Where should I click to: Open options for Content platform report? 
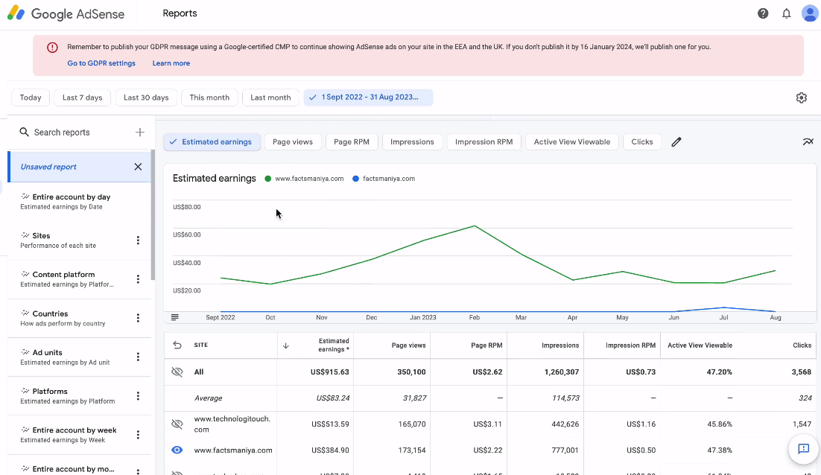pyautogui.click(x=138, y=279)
